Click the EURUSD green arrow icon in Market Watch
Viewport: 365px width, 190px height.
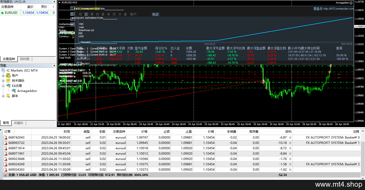point(2,13)
